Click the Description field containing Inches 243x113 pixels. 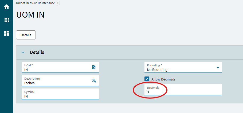[56, 83]
